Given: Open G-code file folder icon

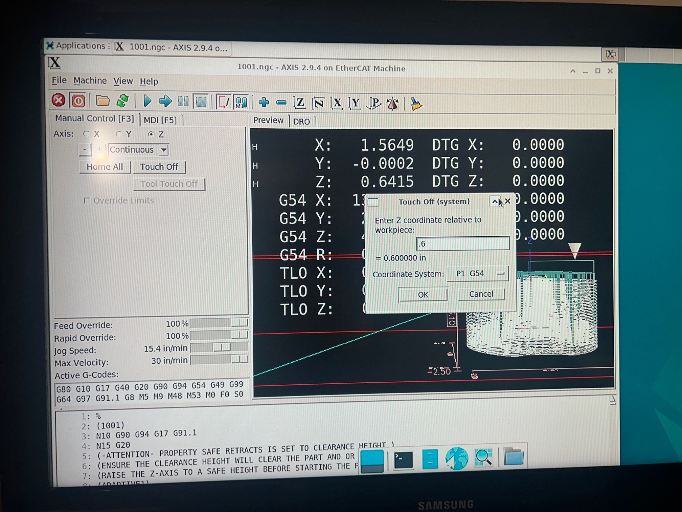Looking at the screenshot, I should point(103,101).
